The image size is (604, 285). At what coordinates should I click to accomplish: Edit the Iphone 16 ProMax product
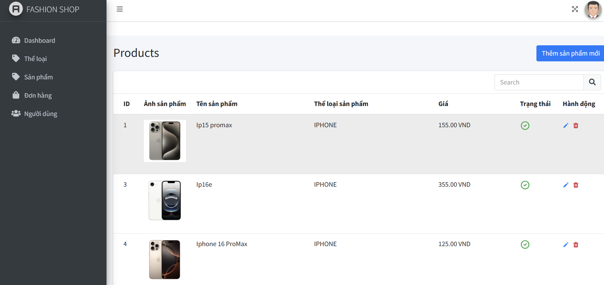[x=566, y=245]
